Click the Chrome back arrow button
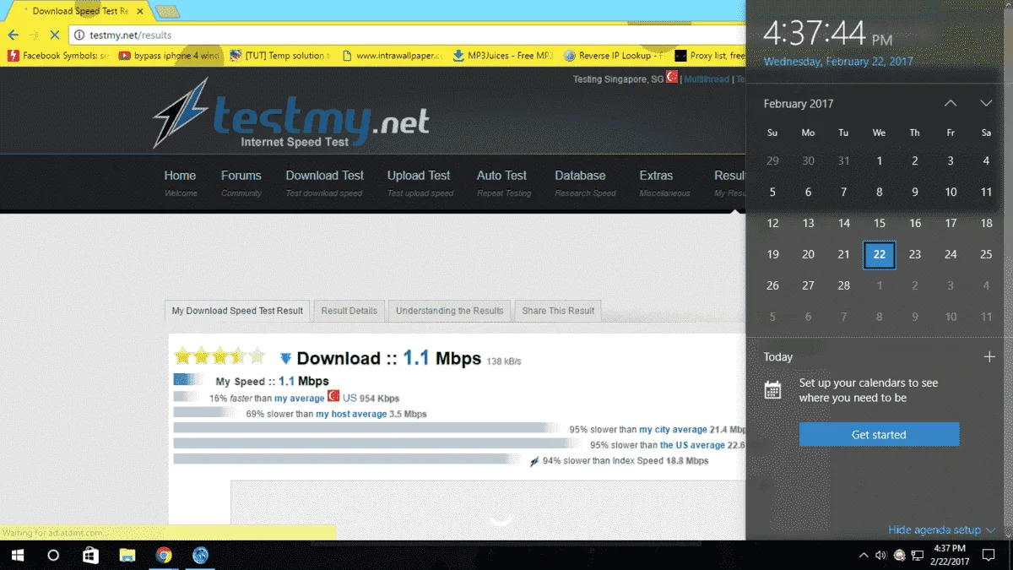Image resolution: width=1013 pixels, height=570 pixels. (x=13, y=35)
